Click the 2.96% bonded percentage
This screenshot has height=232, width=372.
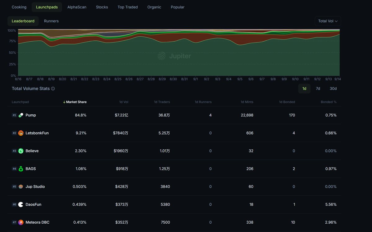pos(330,222)
